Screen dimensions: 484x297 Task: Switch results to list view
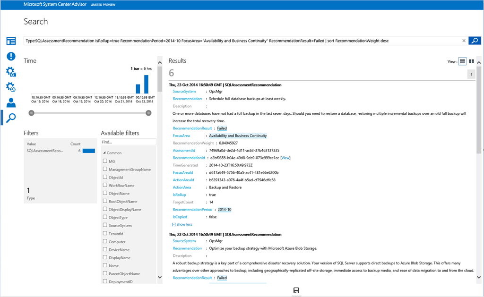point(462,61)
